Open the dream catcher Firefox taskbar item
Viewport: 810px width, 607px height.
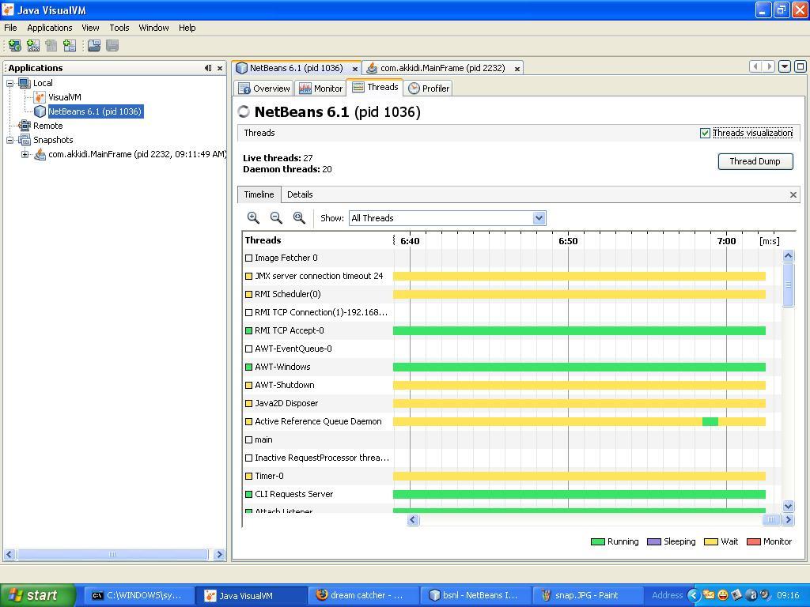pyautogui.click(x=362, y=596)
